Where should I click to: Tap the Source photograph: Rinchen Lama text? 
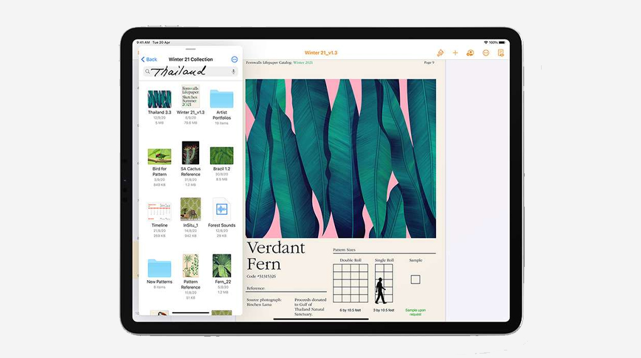coord(264,302)
